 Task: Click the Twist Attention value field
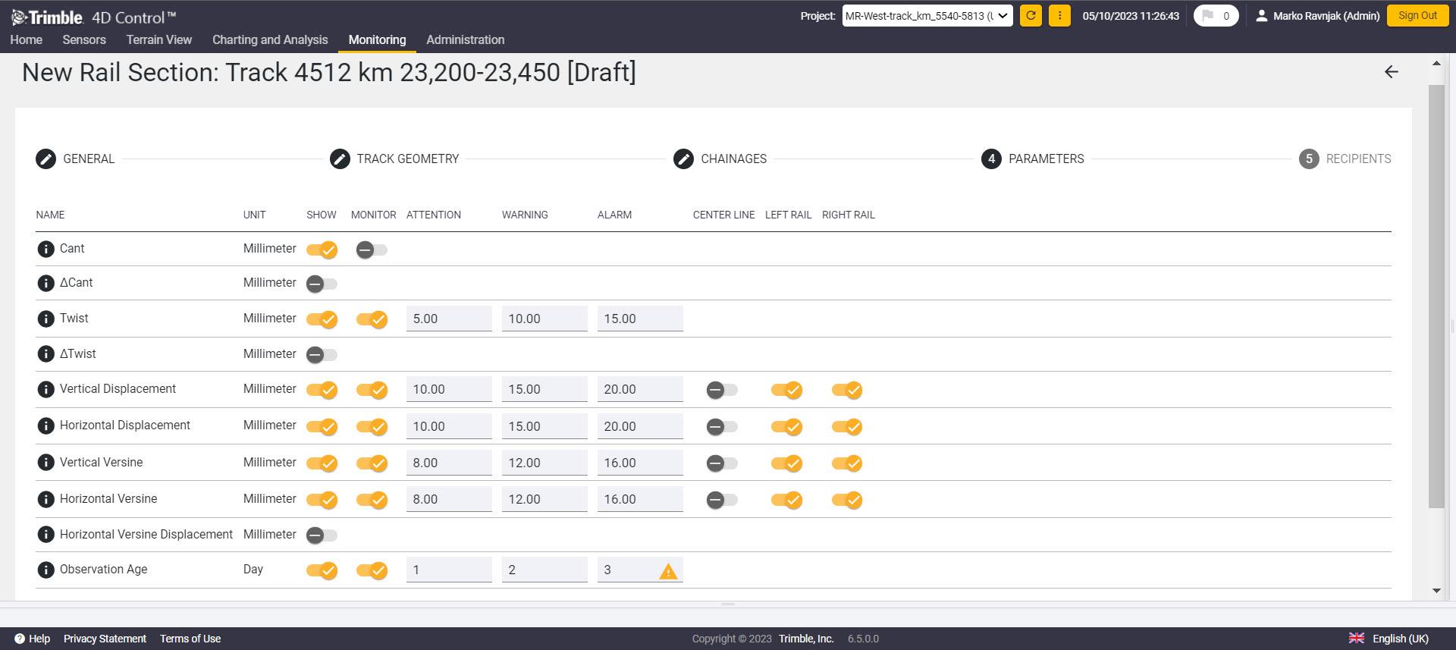coord(448,319)
